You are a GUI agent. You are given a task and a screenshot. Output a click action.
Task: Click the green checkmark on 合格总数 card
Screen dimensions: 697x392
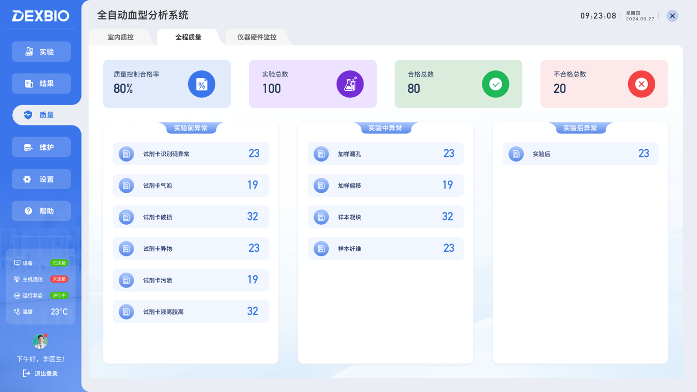(495, 84)
